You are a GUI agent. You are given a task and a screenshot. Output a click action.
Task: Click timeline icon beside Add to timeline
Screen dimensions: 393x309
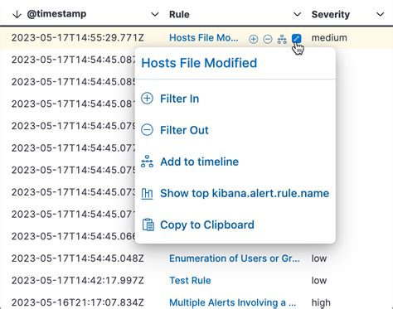147,162
